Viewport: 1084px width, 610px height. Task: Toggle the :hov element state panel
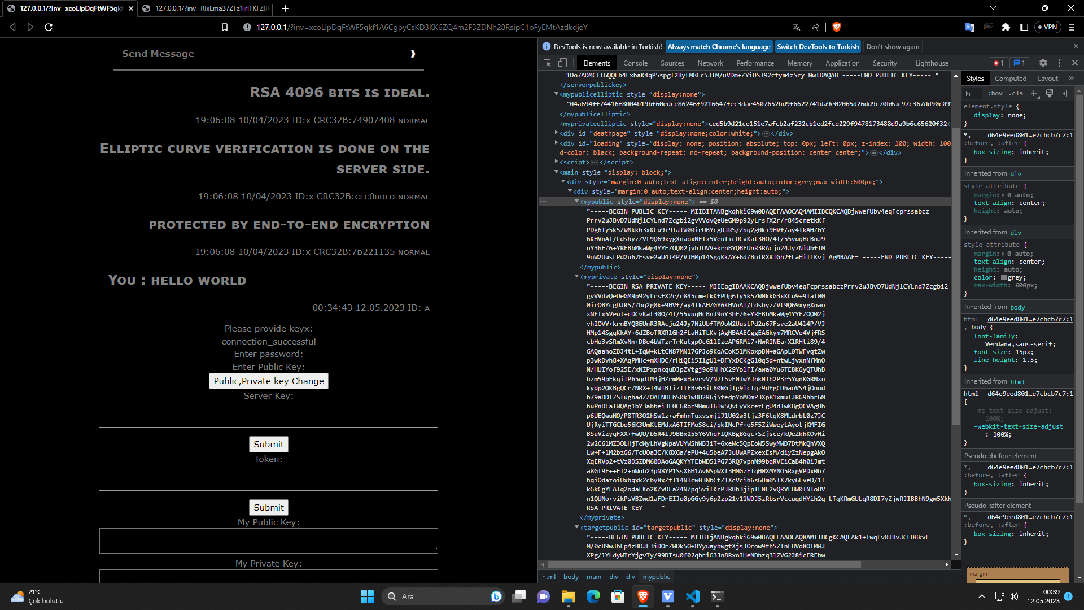995,94
